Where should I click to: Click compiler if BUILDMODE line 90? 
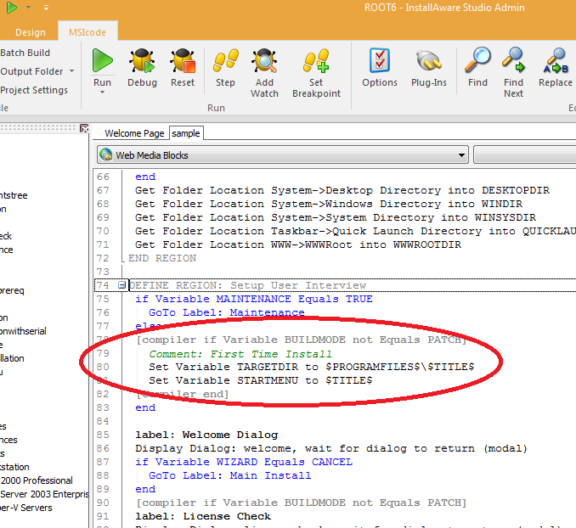pos(302,503)
